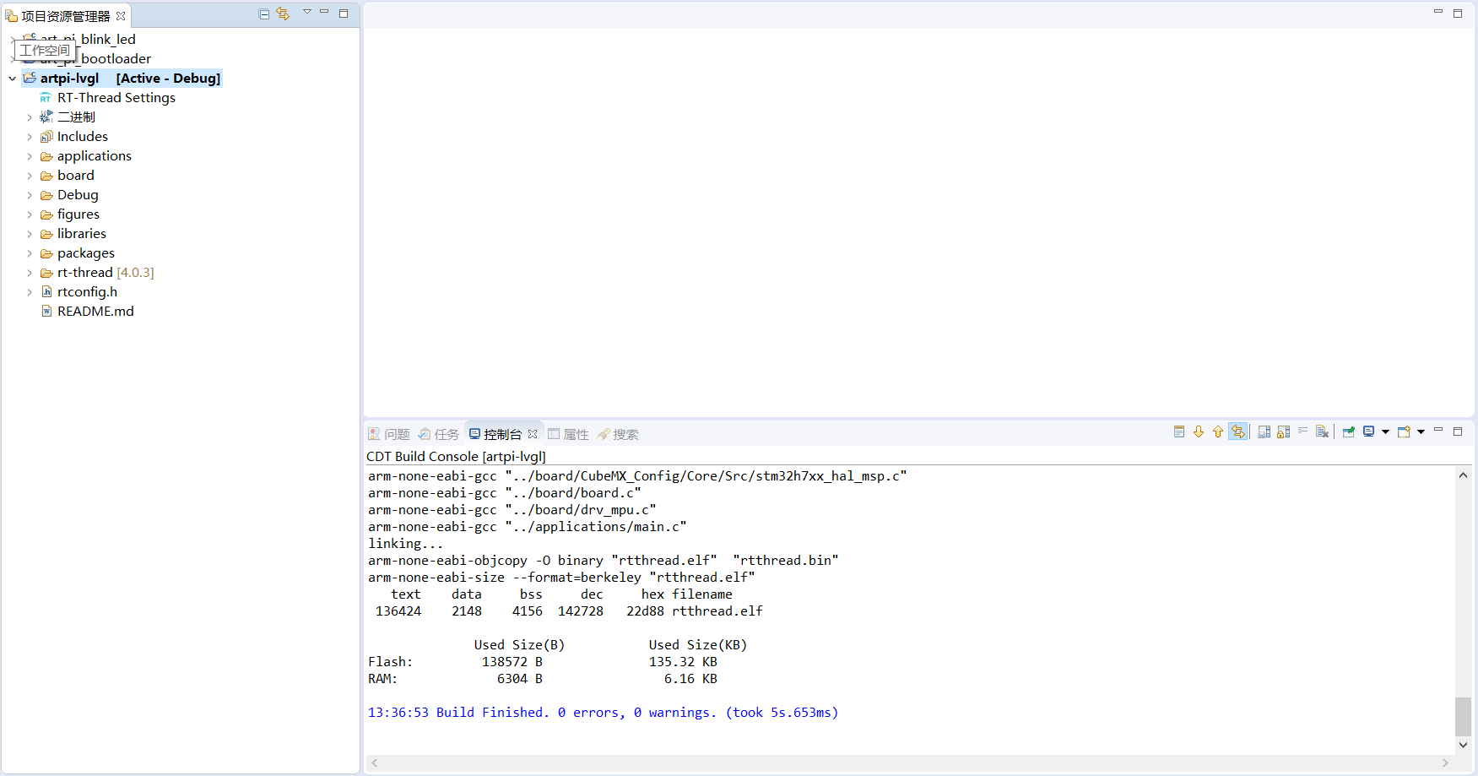This screenshot has width=1478, height=776.
Task: Expand the 二进制 node
Action: point(30,117)
